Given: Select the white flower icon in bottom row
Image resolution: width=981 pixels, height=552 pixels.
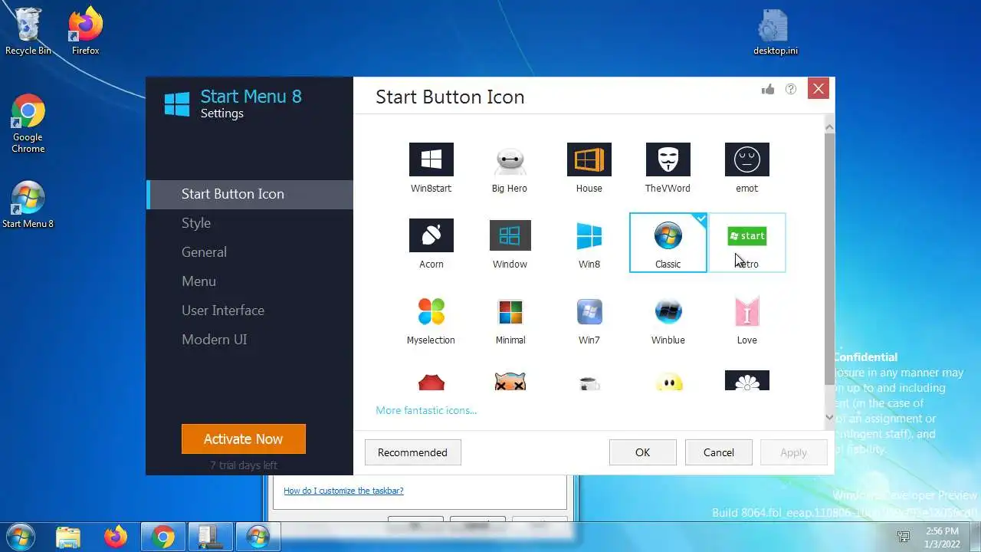Looking at the screenshot, I should 746,381.
